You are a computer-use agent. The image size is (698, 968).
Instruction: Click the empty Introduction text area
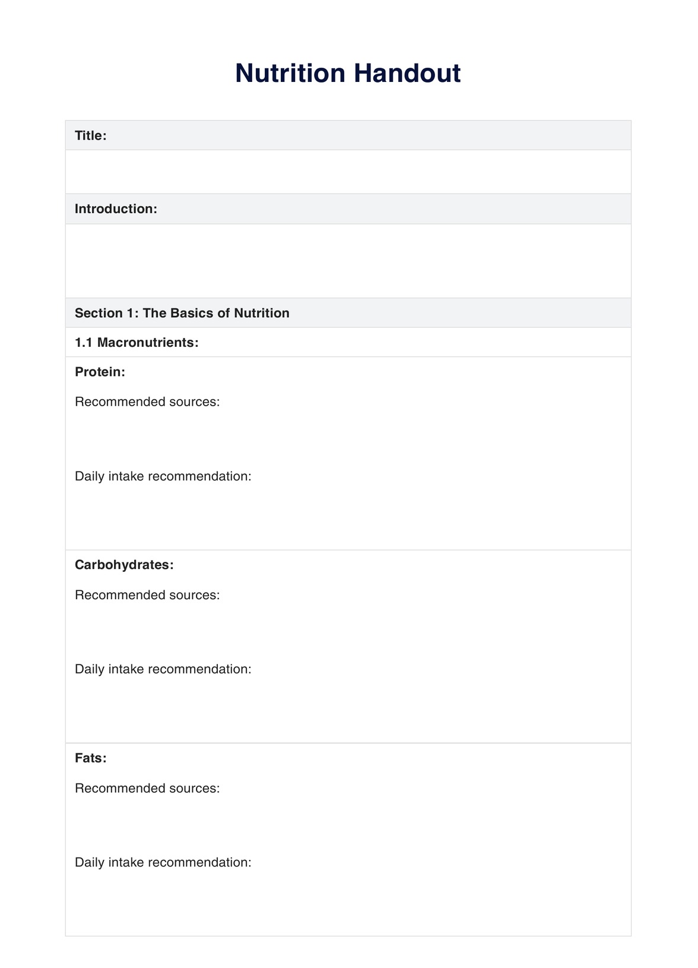tap(348, 261)
